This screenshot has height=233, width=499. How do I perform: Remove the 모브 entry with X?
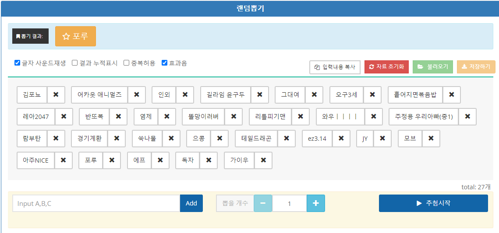point(431,139)
